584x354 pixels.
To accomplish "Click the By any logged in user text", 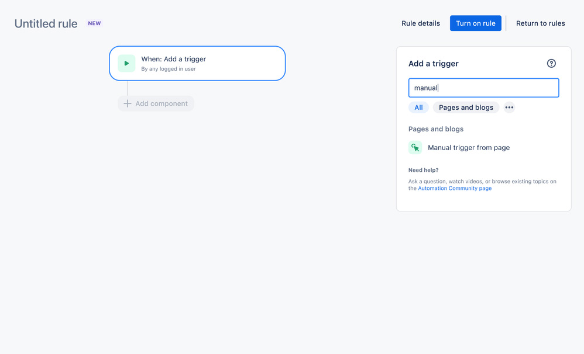I will click(x=169, y=69).
